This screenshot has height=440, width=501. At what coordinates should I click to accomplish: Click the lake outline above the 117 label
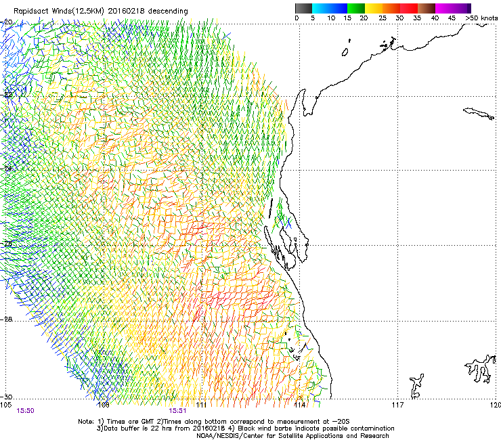[x=416, y=386]
